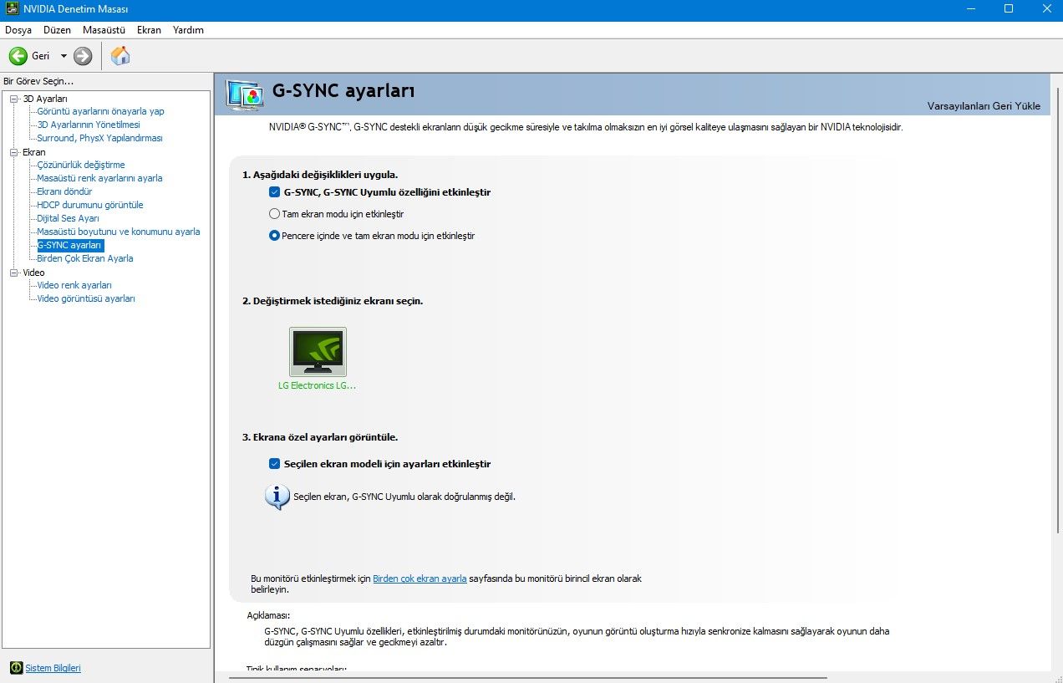
Task: Toggle G-SYNC, G-SYNC Uyumlu özelliğini etkinleştir checkbox
Action: point(274,192)
